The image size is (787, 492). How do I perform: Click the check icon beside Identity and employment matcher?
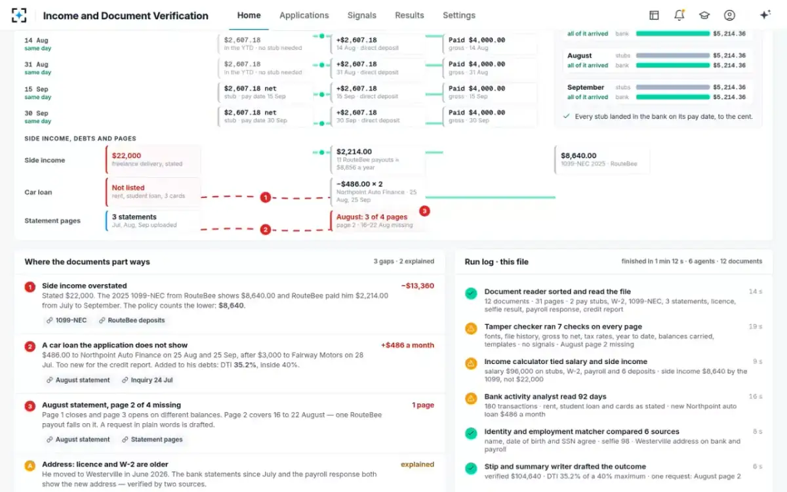(471, 433)
